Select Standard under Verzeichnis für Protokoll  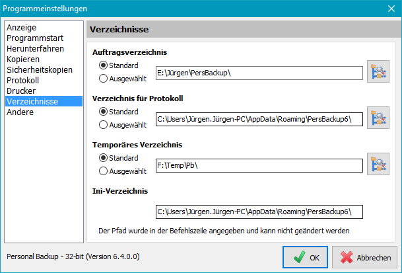(x=118, y=112)
